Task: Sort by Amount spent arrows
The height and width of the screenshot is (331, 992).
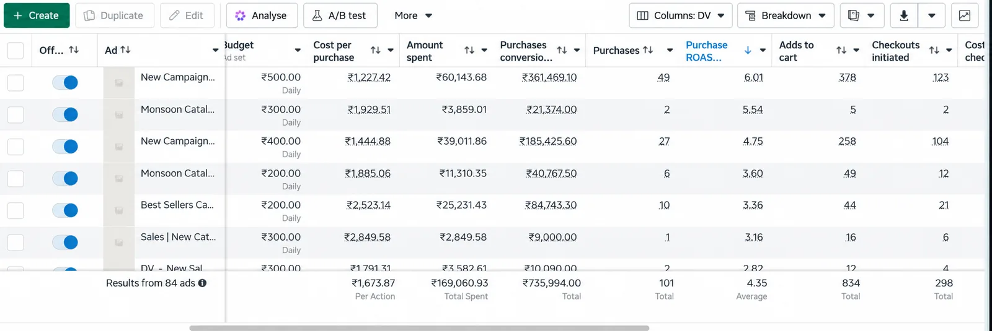Action: coord(469,50)
